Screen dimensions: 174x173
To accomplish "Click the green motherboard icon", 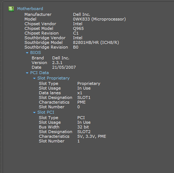I will pyautogui.click(x=11, y=9).
